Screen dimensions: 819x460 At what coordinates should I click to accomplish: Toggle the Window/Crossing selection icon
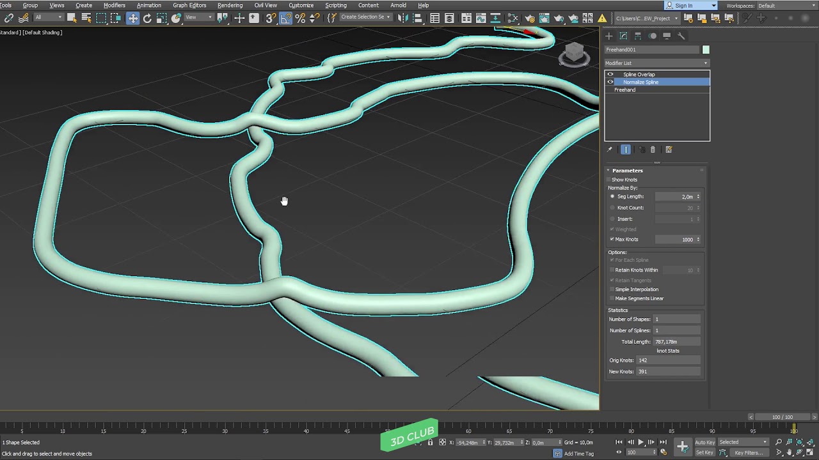[x=116, y=19]
